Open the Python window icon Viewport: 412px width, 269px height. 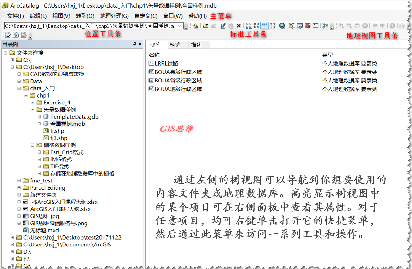click(x=316, y=26)
